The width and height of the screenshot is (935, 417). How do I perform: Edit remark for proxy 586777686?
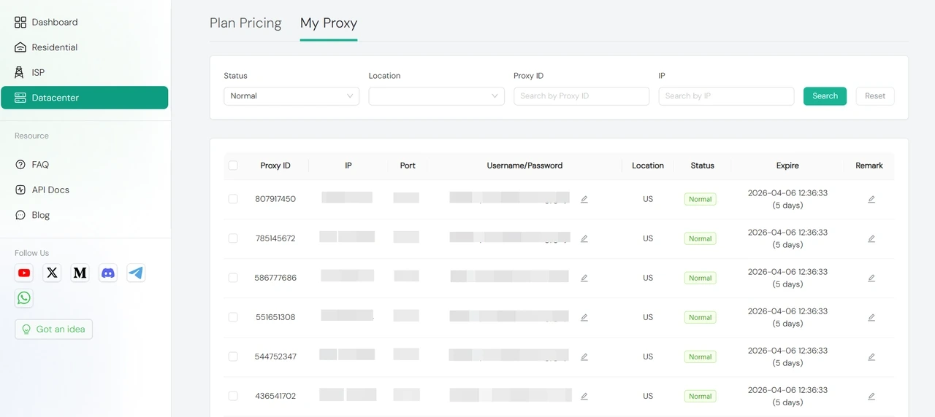click(x=871, y=278)
